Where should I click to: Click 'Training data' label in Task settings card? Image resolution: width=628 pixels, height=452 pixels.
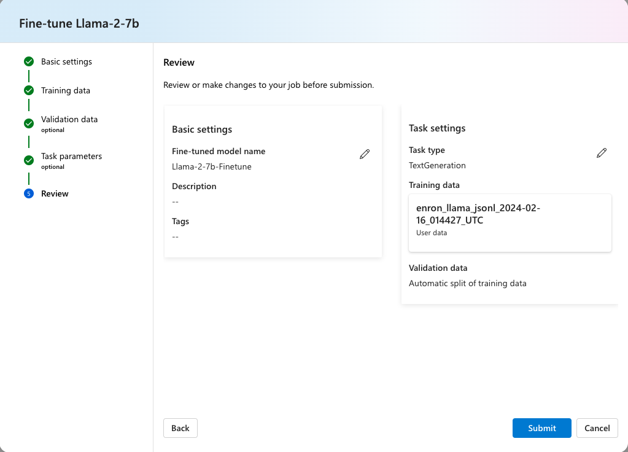434,185
